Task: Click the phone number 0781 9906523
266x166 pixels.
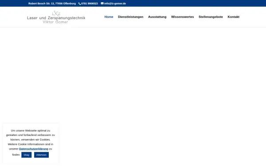Action: click(90, 4)
